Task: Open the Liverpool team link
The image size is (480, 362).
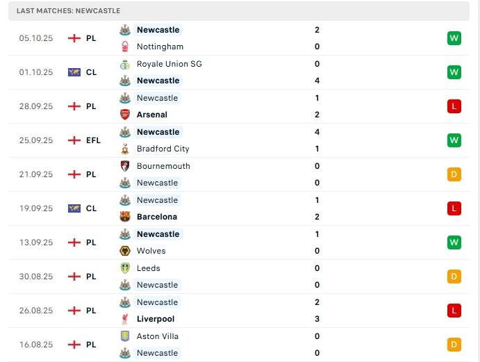Action: click(156, 319)
